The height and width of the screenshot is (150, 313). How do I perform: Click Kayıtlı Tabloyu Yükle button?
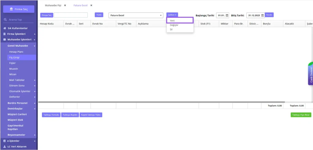click(91, 115)
